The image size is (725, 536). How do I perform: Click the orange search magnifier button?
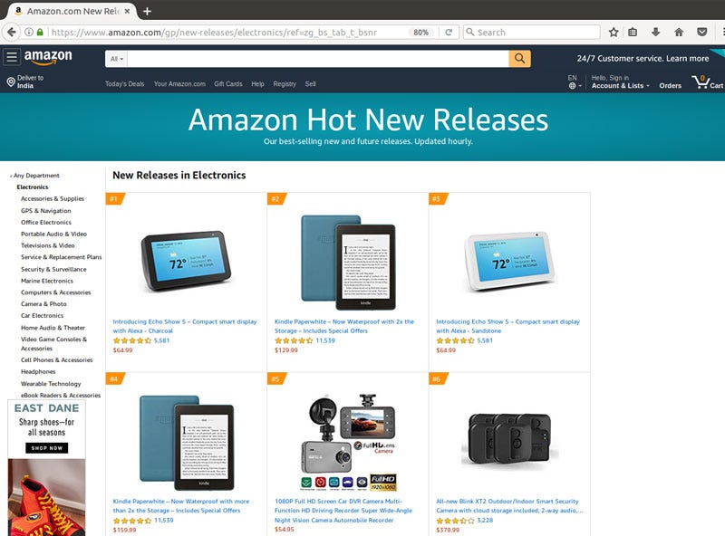click(519, 59)
